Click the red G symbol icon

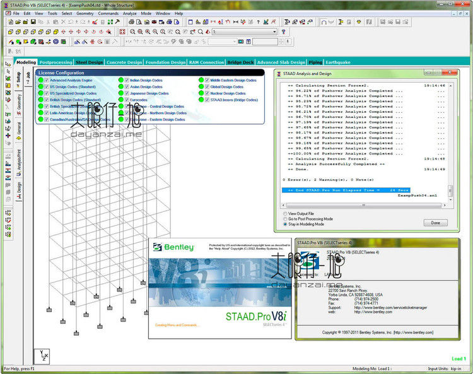pyautogui.click(x=100, y=42)
